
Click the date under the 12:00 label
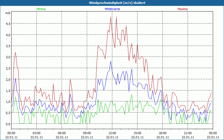pyautogui.click(x=112, y=137)
